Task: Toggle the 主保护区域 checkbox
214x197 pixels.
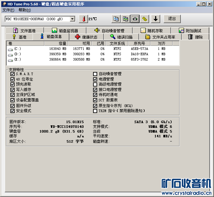Action: point(12,95)
